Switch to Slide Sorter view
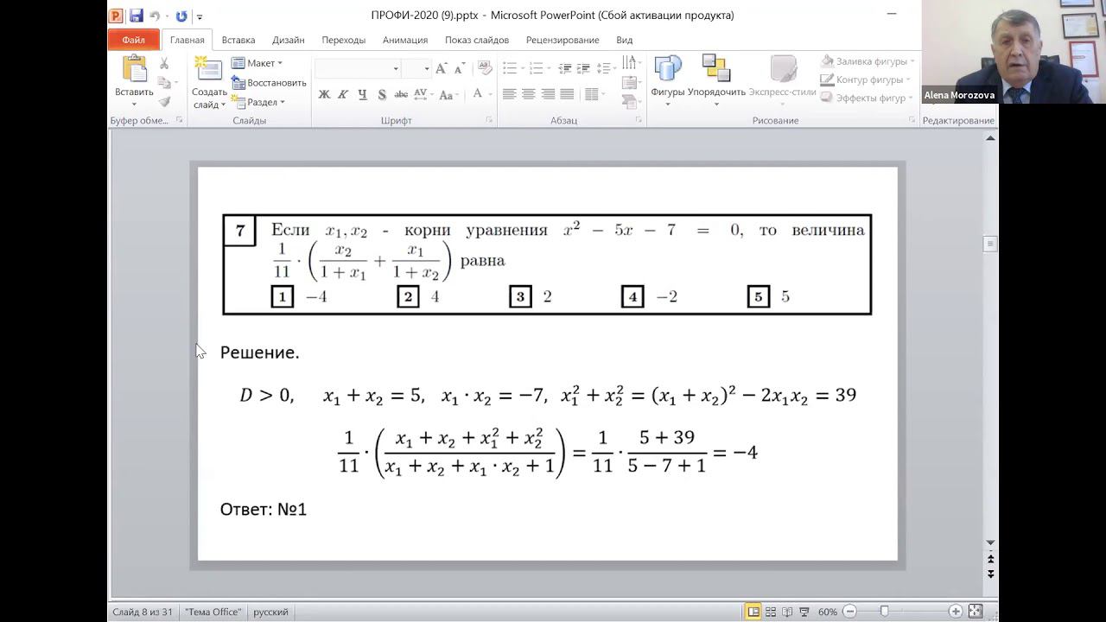 pos(771,612)
